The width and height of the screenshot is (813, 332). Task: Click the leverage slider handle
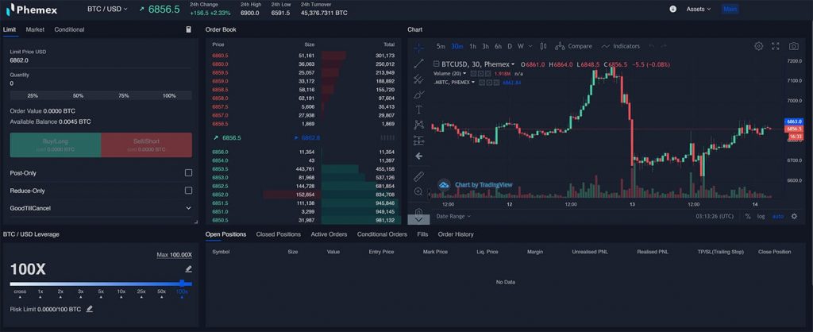(x=182, y=284)
